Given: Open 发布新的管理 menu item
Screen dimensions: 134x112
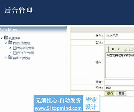Looking at the screenshot, I should (26, 48).
